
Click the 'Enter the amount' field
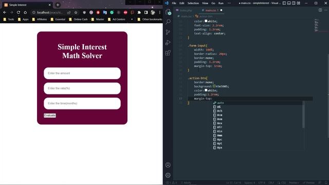coord(82,73)
